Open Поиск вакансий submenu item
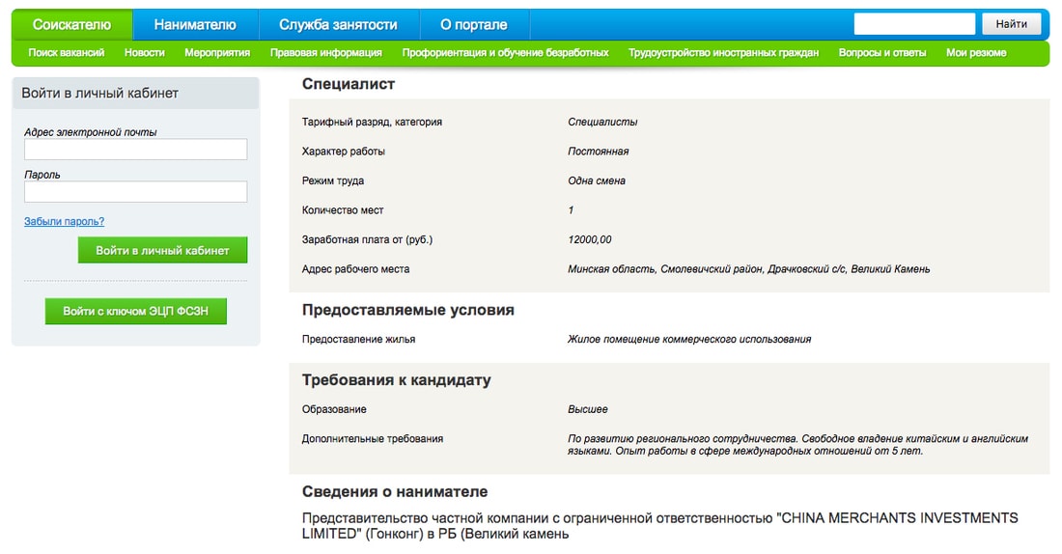The image size is (1062, 554). 67,53
